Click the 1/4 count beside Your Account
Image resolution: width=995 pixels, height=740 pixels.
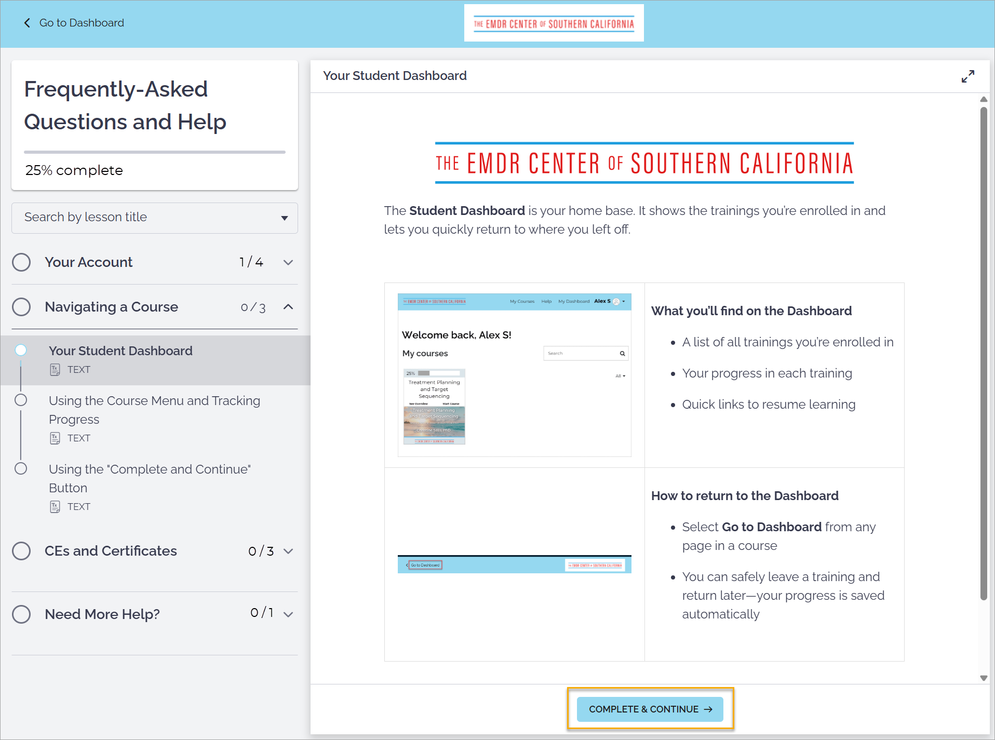pos(251,262)
